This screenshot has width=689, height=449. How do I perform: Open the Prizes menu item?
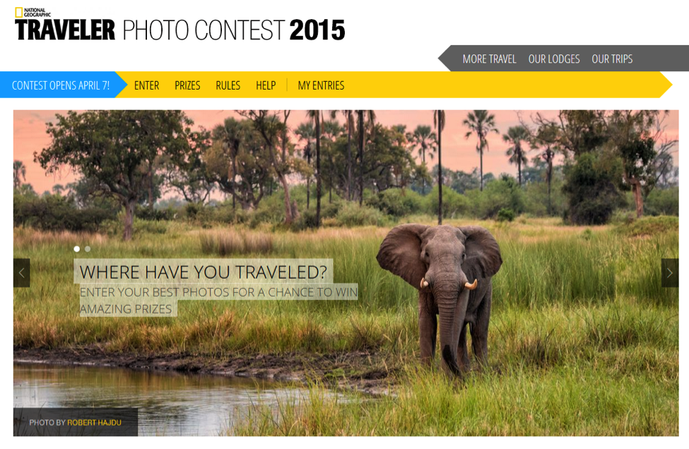pos(188,85)
